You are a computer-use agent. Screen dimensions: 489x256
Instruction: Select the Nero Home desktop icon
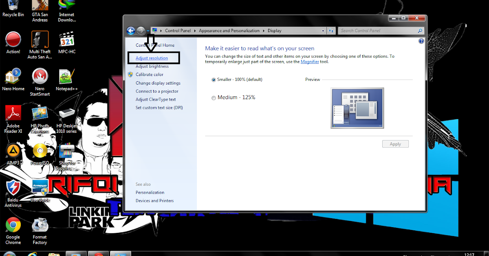click(x=13, y=80)
